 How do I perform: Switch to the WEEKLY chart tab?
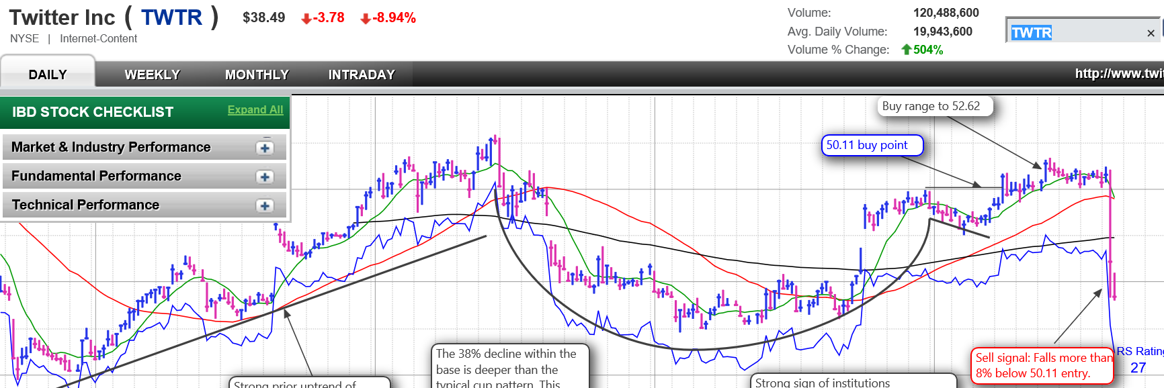click(153, 75)
